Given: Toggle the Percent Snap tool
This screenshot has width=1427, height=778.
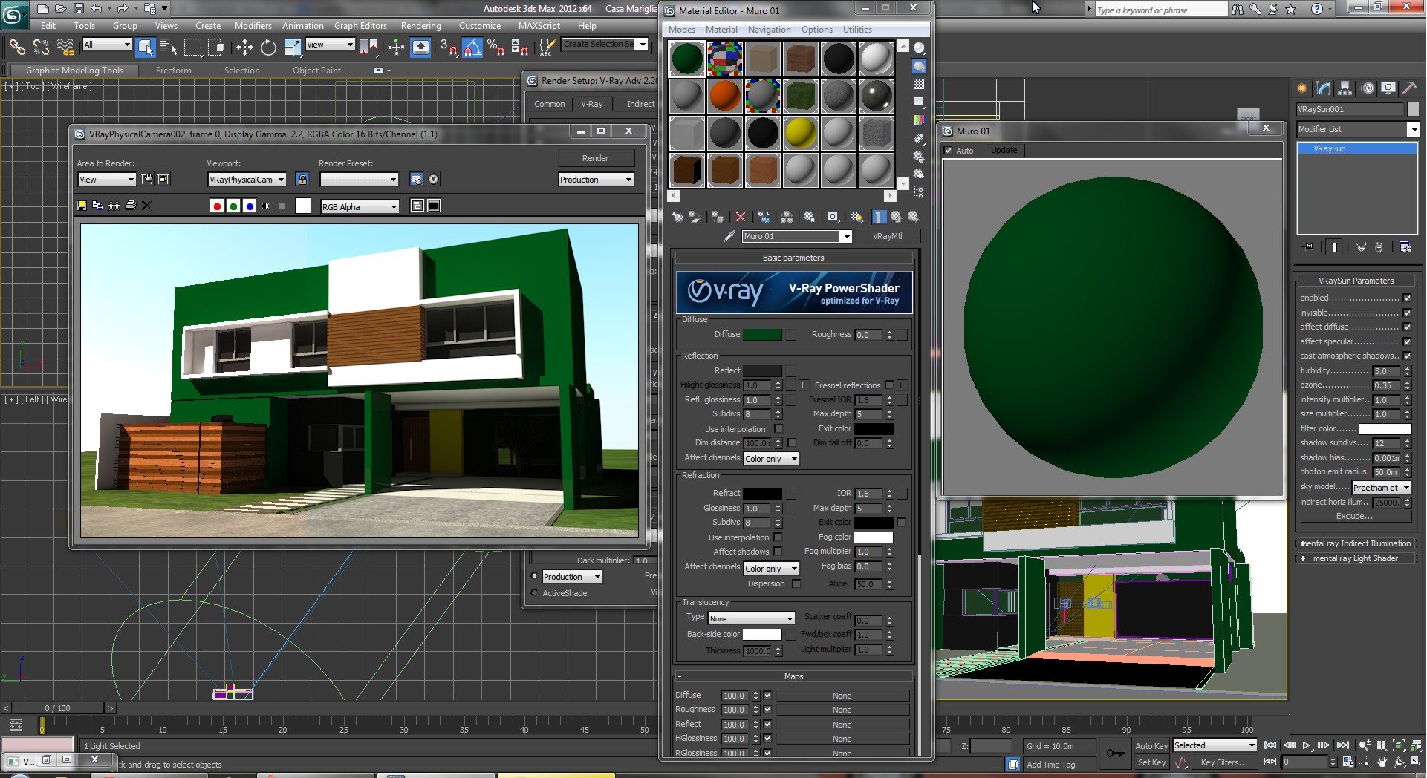Looking at the screenshot, I should click(x=496, y=48).
